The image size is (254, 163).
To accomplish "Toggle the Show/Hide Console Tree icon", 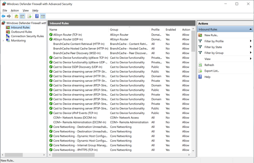I will (22, 16).
